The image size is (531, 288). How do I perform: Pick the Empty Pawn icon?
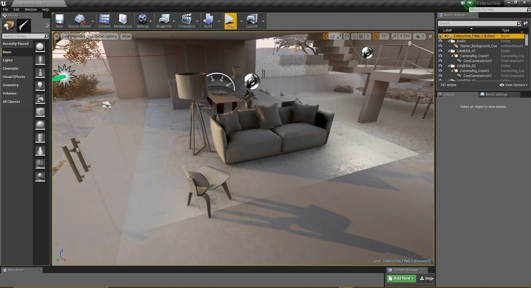40,73
